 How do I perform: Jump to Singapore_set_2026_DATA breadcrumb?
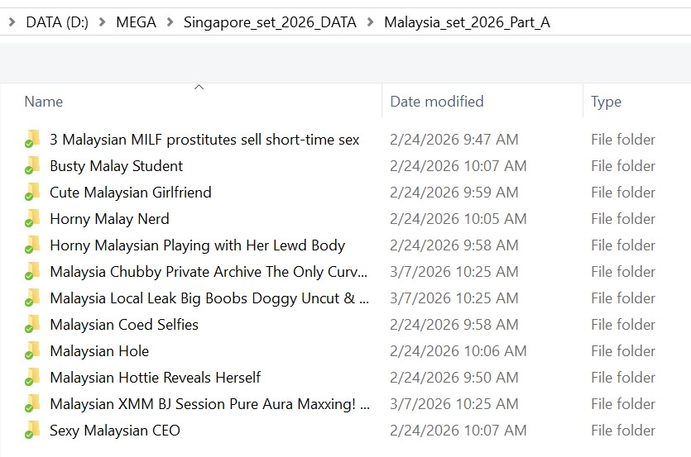click(270, 22)
